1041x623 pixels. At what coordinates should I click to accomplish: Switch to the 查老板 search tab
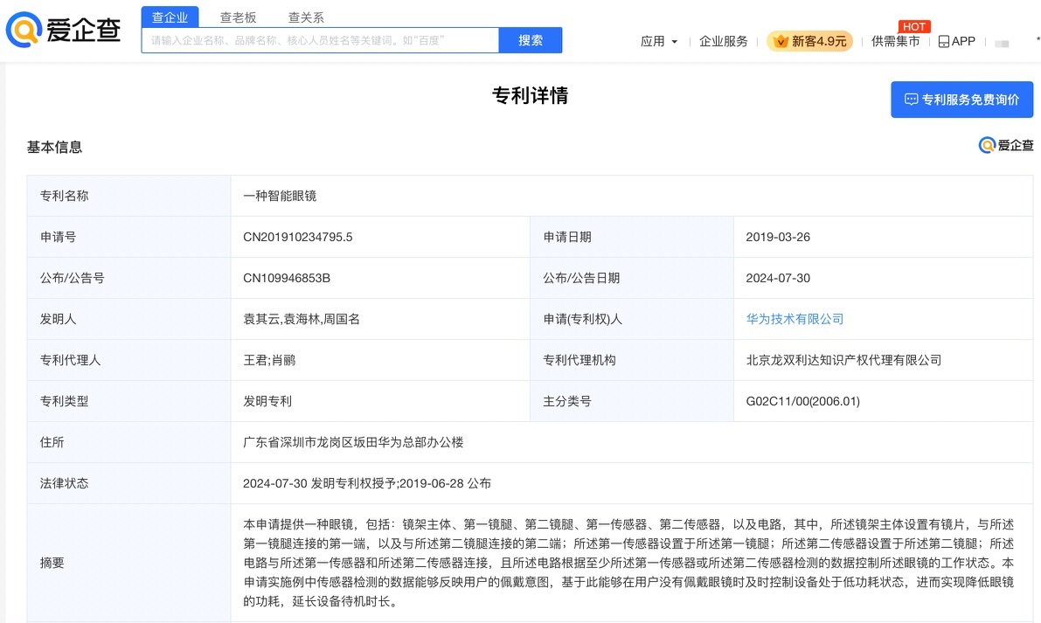pyautogui.click(x=238, y=17)
